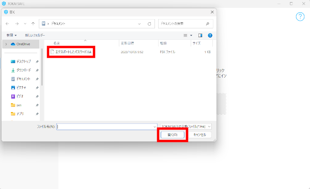Click the file's FSK ファイル type cell
Screen dimensions: 310x189
tap(167, 52)
